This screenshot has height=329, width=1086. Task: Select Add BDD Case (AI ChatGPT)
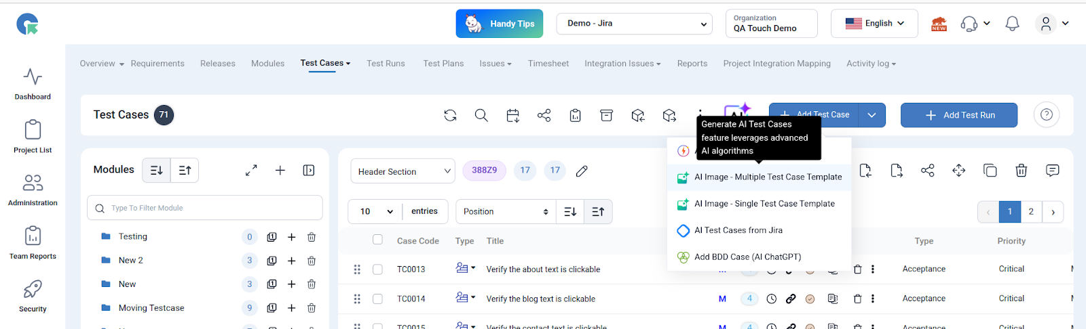click(747, 257)
